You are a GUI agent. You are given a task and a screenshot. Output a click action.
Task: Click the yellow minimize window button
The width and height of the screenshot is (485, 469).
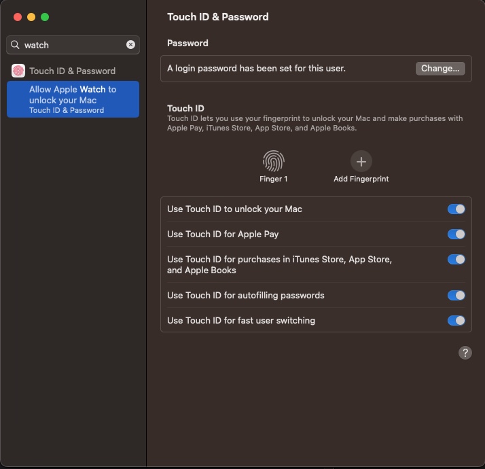[31, 17]
